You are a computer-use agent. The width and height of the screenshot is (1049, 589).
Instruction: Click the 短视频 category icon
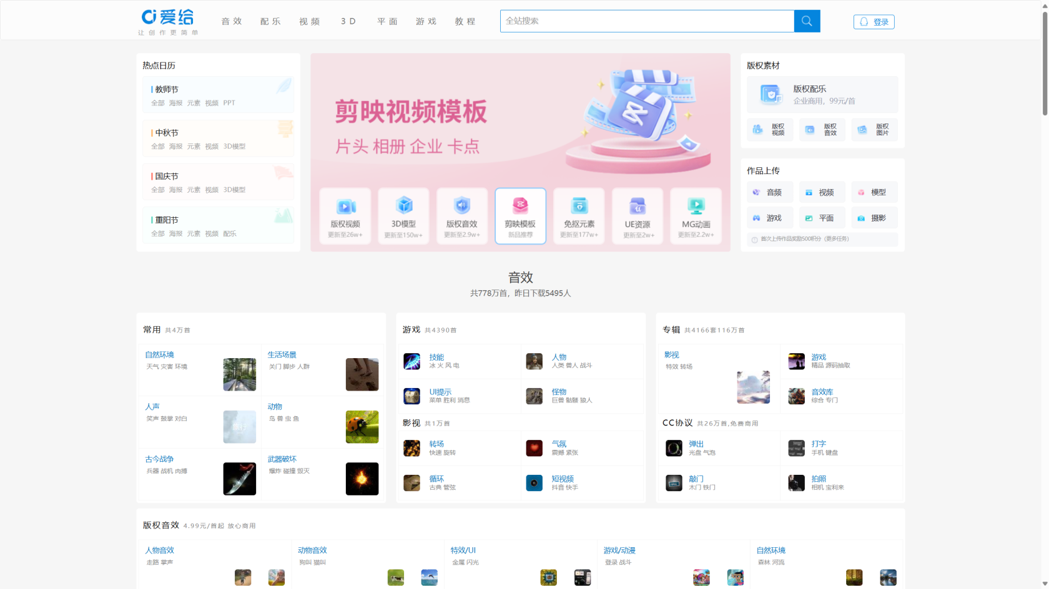click(534, 483)
